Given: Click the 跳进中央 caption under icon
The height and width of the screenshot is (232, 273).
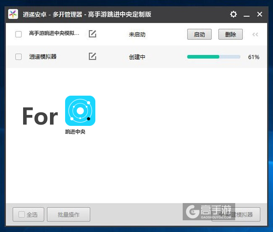Looking at the screenshot, I should pos(75,132).
